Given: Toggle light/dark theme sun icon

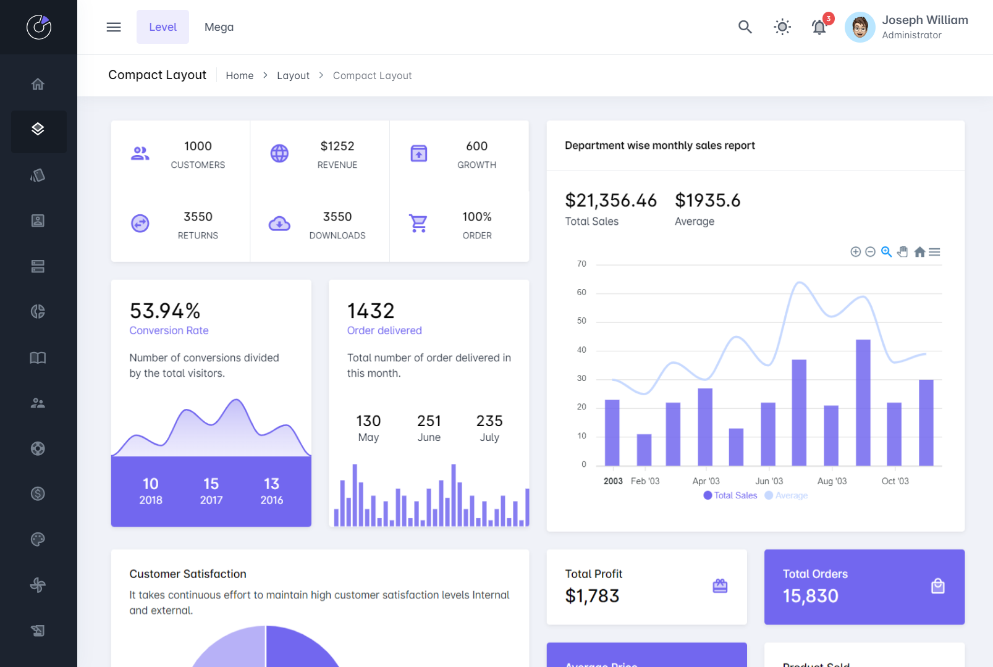Looking at the screenshot, I should [x=782, y=27].
